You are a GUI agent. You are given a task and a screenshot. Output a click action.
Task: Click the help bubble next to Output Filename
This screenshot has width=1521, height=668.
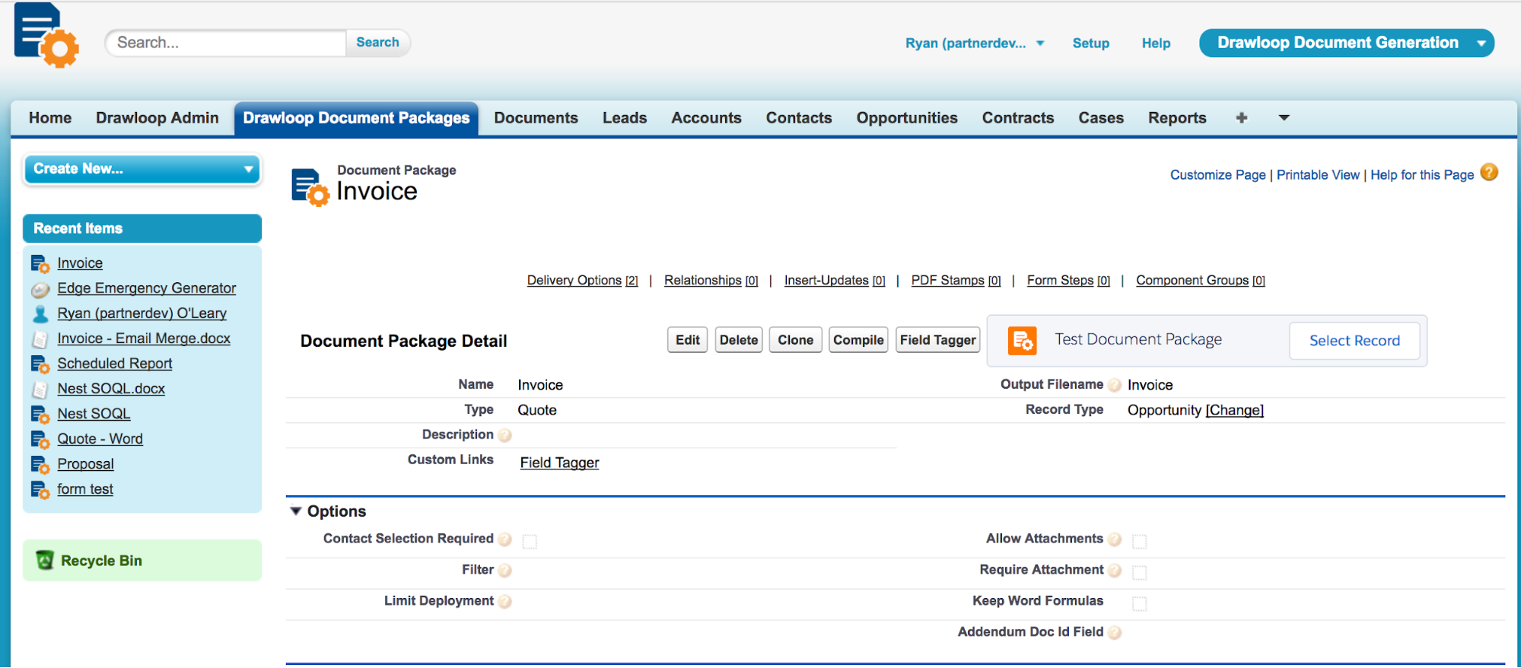point(1115,385)
